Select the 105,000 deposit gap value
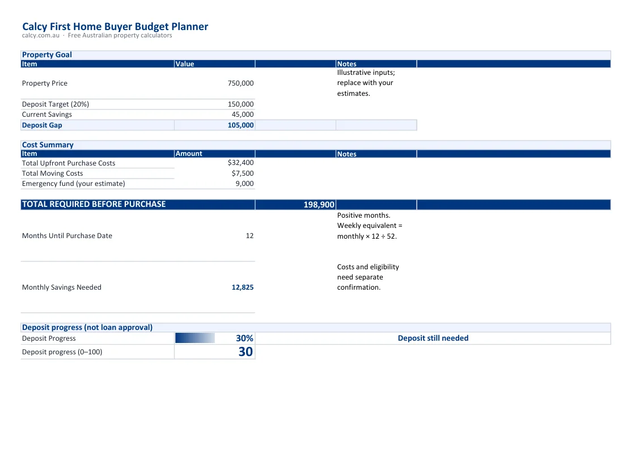The width and height of the screenshot is (635, 449). (x=240, y=125)
